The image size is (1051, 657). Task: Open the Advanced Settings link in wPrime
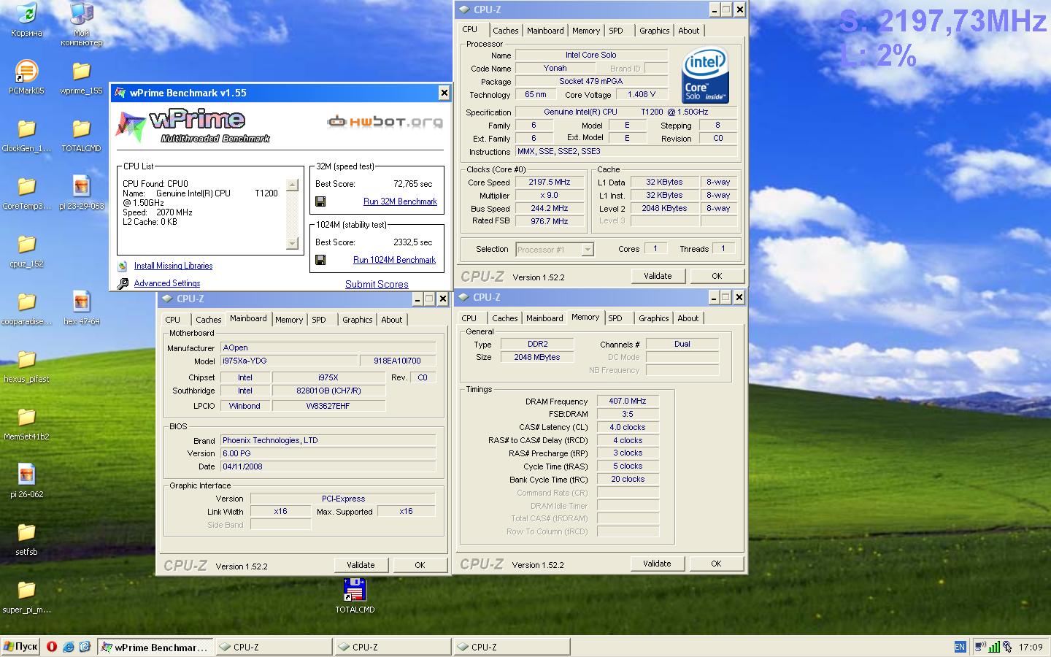(x=166, y=283)
